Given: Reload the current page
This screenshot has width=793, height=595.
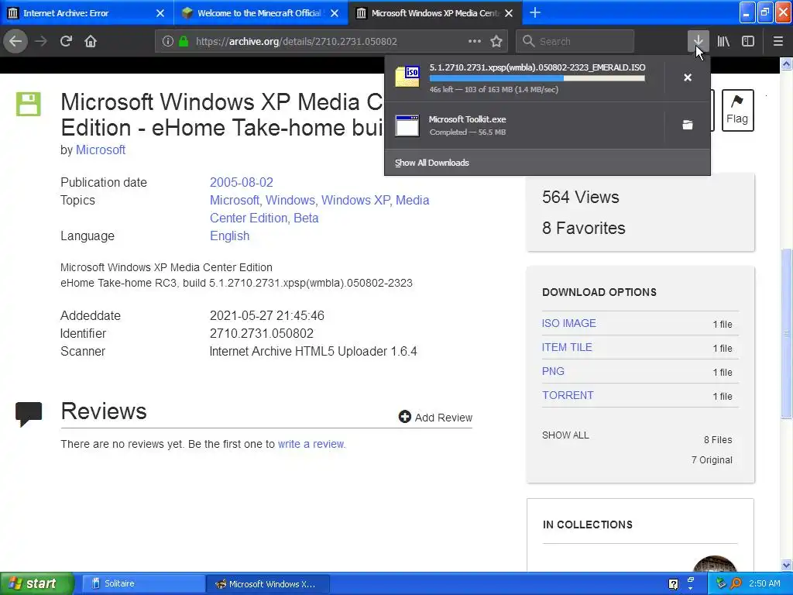Looking at the screenshot, I should tap(66, 41).
